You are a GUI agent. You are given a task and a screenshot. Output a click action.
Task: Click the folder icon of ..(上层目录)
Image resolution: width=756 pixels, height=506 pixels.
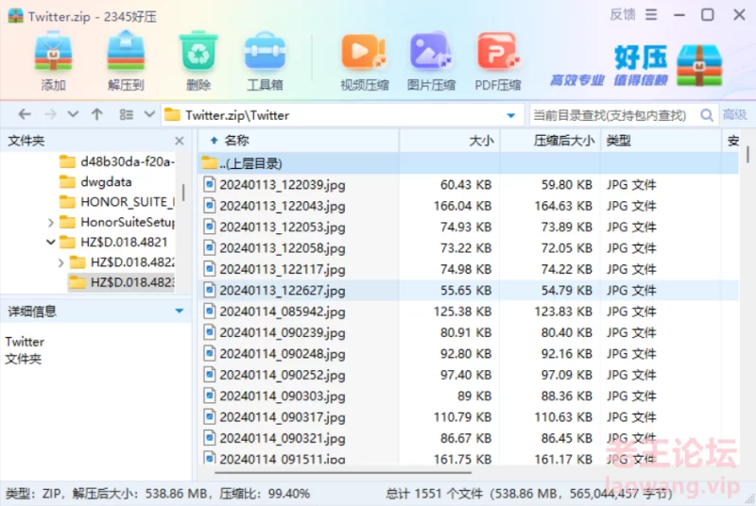pyautogui.click(x=209, y=162)
